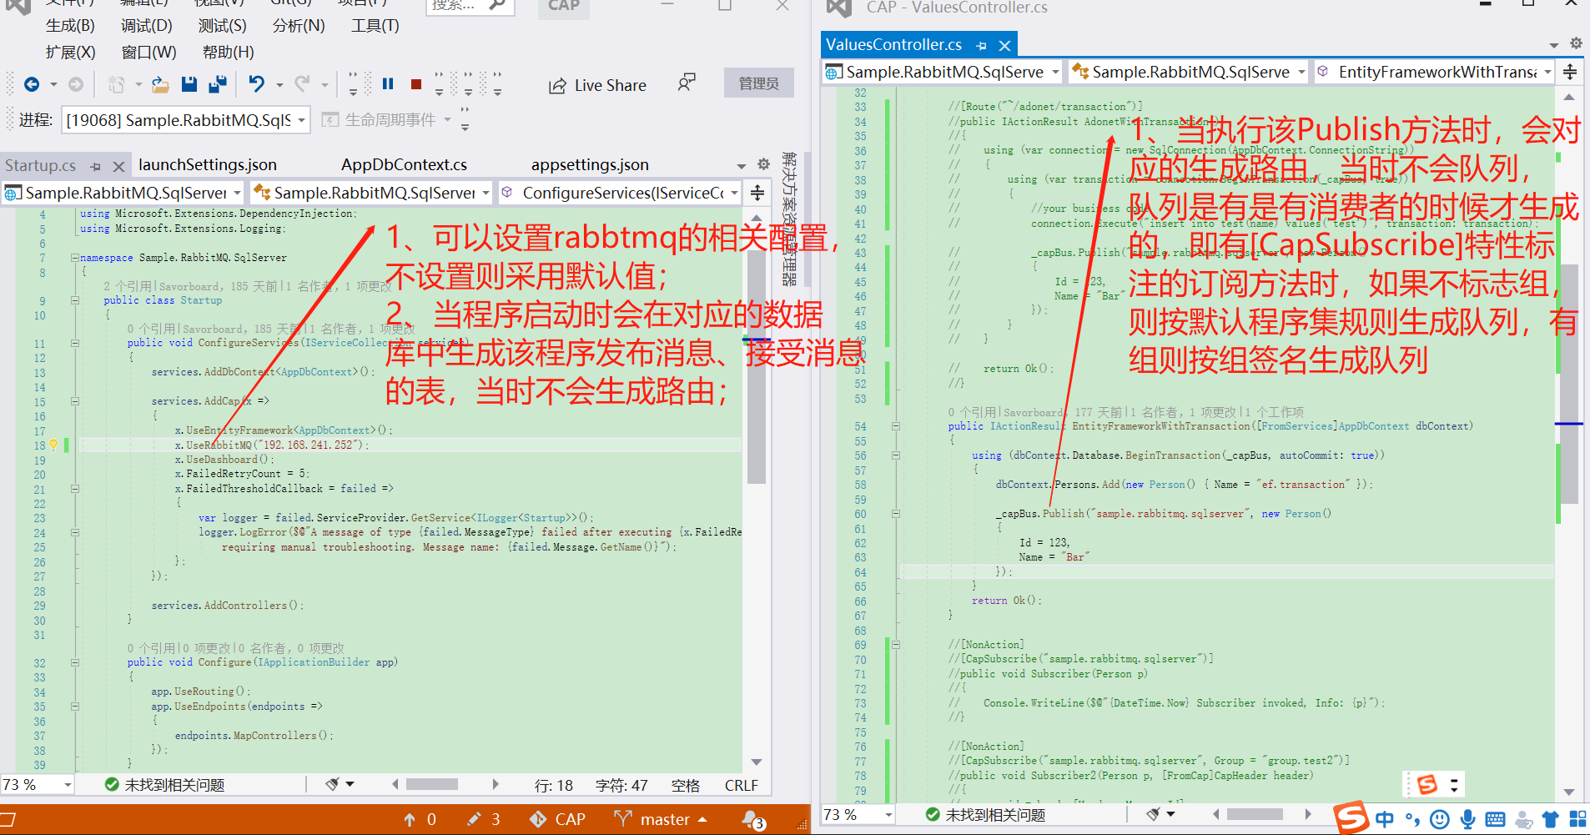Click the Save All icon
This screenshot has width=1590, height=835.
pyautogui.click(x=218, y=84)
